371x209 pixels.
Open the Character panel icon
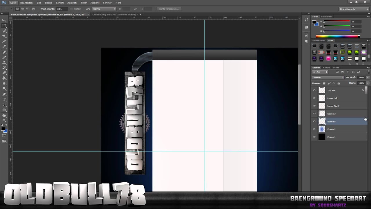306,36
